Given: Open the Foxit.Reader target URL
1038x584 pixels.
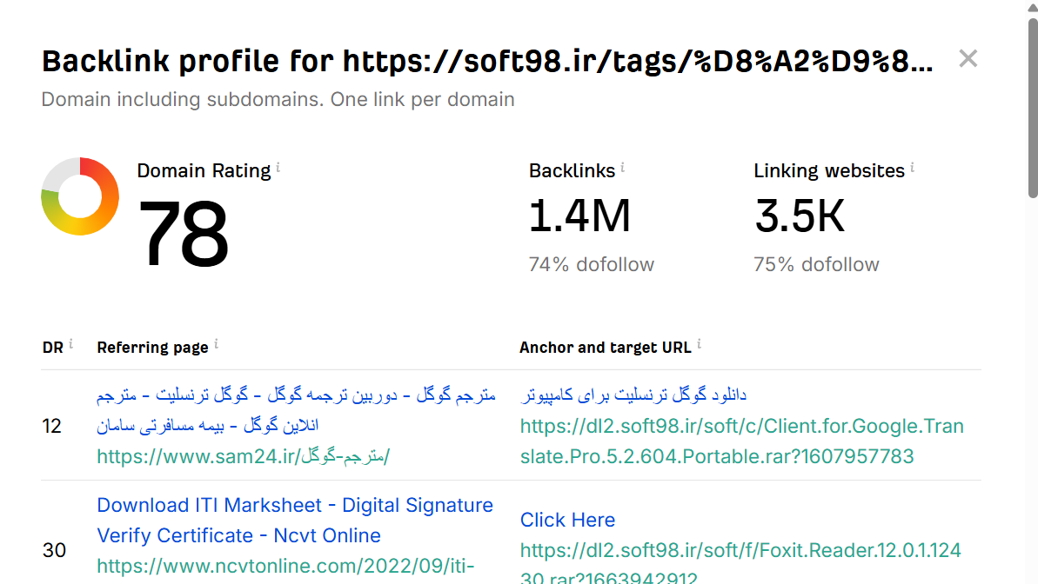Looking at the screenshot, I should 740,551.
